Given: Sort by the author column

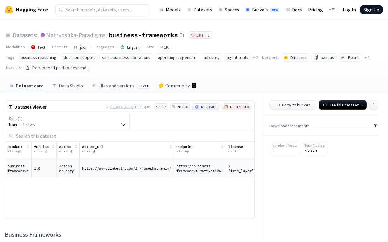Looking at the screenshot, I should point(76,147).
